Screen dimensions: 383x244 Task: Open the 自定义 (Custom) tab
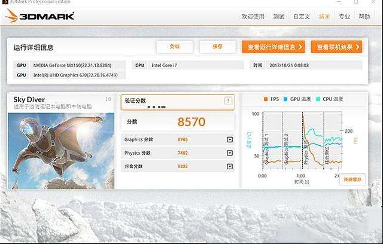pos(302,17)
